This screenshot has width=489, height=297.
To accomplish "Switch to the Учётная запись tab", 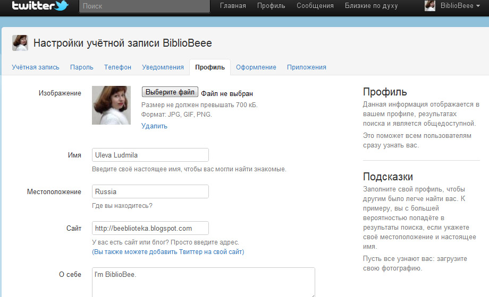I will pyautogui.click(x=36, y=67).
